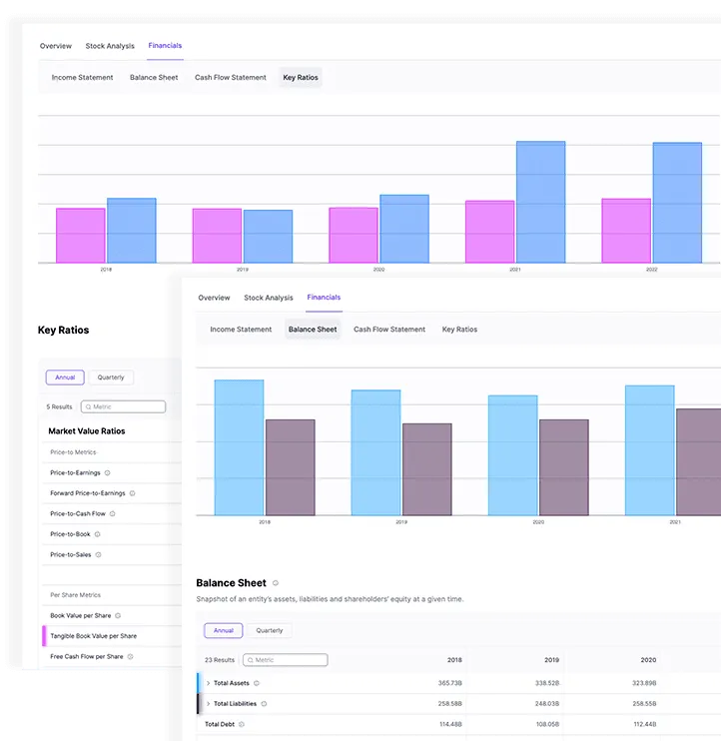Open Overview in the back panel
Viewport: 721px width, 741px height.
coord(56,46)
